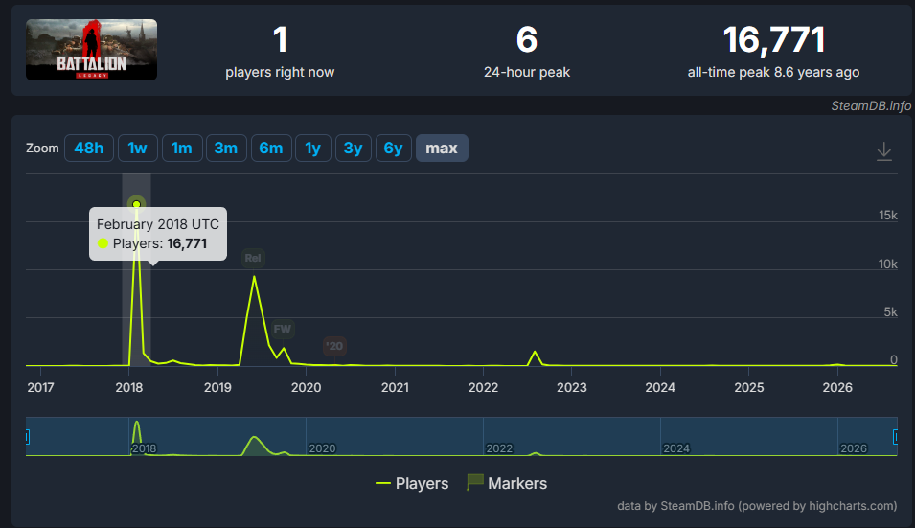Click the FW marker flag on chart
The height and width of the screenshot is (528, 915).
coord(283,329)
